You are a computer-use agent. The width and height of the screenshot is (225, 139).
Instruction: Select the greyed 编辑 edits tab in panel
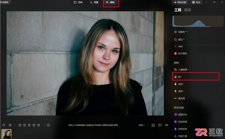click(x=187, y=10)
